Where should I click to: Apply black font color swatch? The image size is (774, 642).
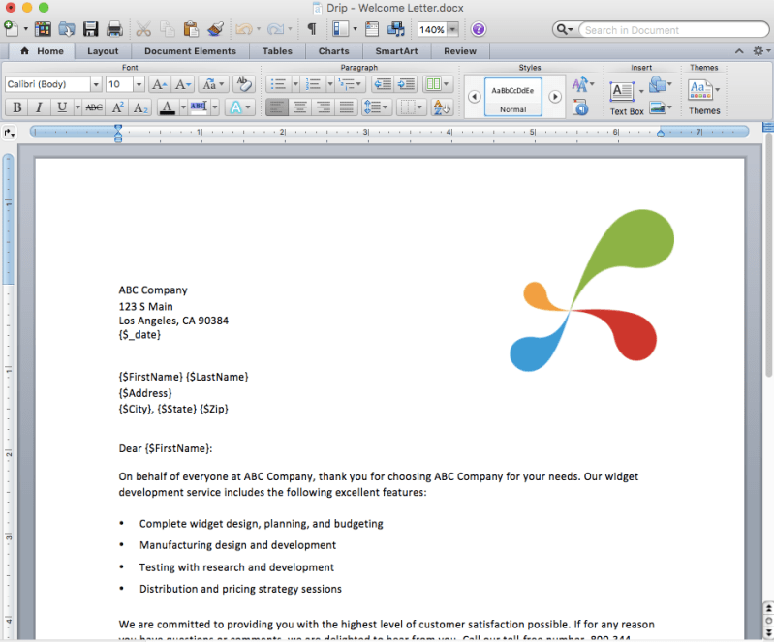(168, 107)
